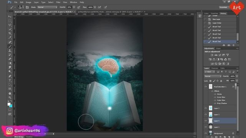Select the Eraser tool
This screenshot has width=246, height=138.
point(10,59)
